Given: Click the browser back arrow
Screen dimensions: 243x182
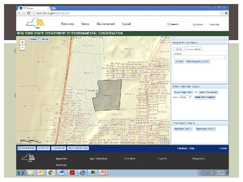Looking at the screenshot, I should 19,13.
